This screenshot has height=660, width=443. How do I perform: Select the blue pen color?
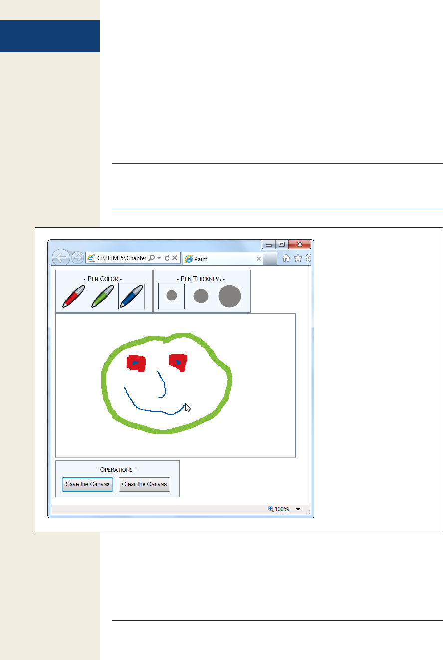[x=131, y=296]
